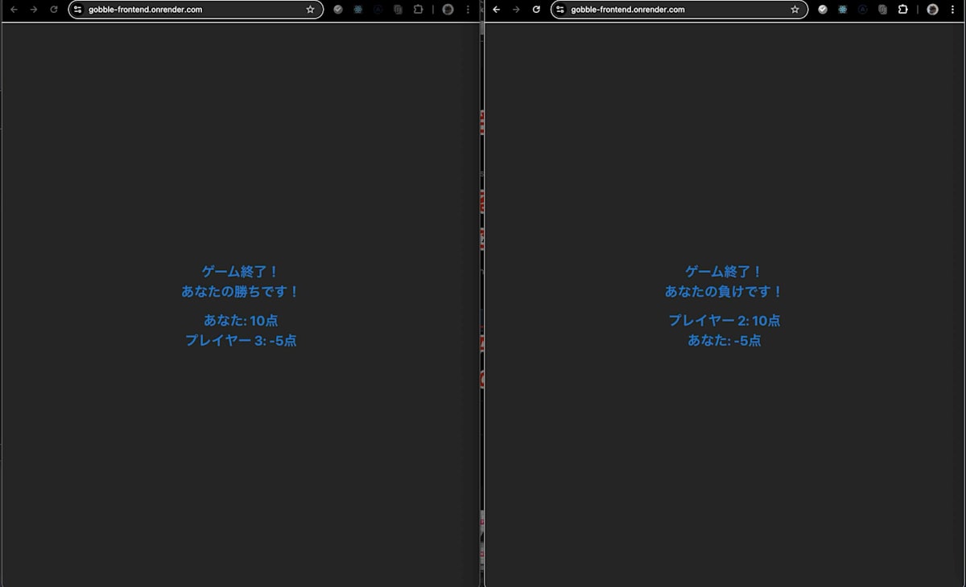Open site information icon in the left window
The width and height of the screenshot is (966, 587).
pos(78,10)
